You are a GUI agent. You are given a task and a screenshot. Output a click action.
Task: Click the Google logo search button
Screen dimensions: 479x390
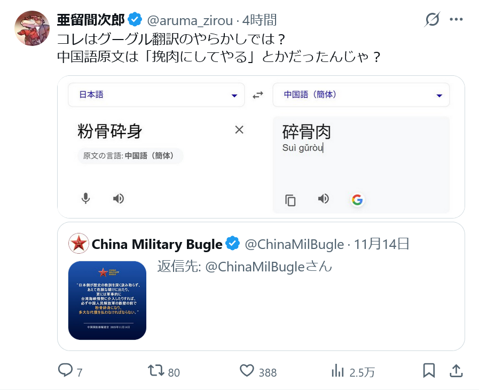pos(357,200)
